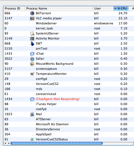Select the iTunes Helper process row

click(69, 104)
